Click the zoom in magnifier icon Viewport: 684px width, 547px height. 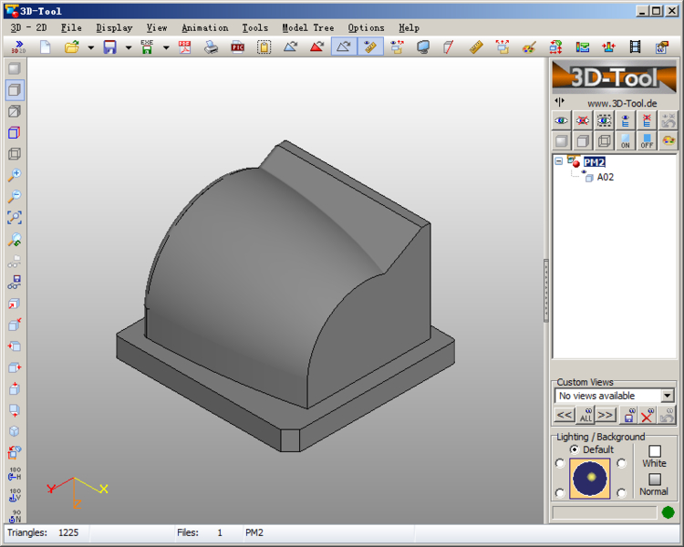pos(15,174)
